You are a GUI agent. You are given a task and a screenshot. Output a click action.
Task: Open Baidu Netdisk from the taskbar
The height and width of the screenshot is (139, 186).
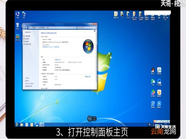click(x=27, y=125)
